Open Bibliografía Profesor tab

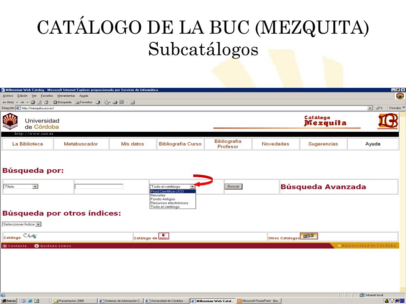[x=228, y=144]
